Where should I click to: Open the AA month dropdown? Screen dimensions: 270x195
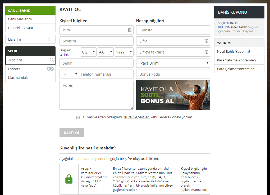[x=106, y=52]
